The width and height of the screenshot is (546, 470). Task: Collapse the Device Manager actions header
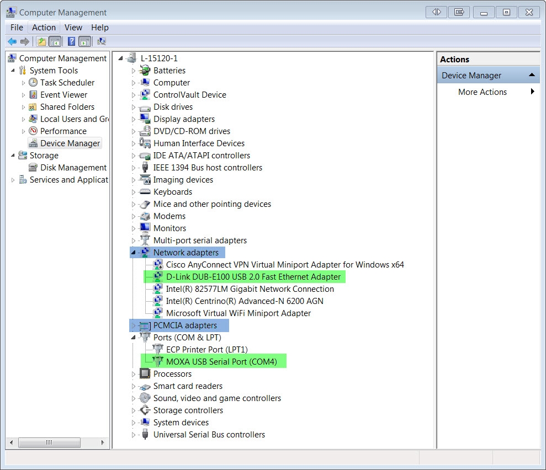[532, 75]
